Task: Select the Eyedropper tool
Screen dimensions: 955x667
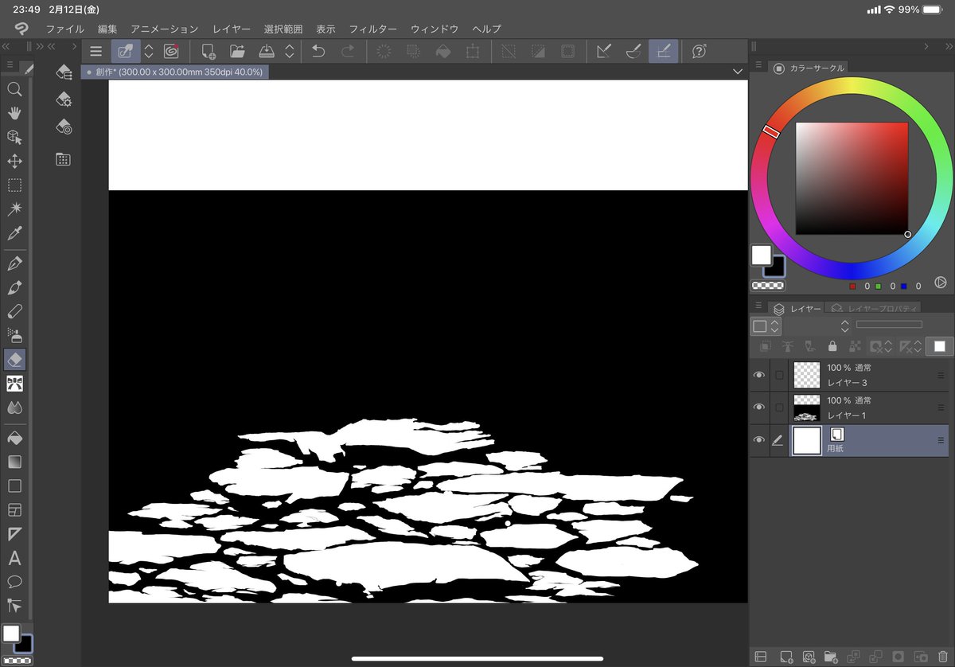Action: pyautogui.click(x=14, y=232)
